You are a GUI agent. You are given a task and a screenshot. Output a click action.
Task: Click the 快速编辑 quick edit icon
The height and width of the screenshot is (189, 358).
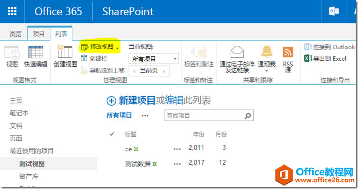click(36, 52)
